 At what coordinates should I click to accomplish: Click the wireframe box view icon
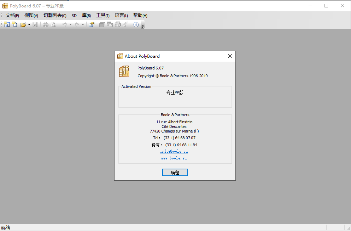tap(118, 24)
